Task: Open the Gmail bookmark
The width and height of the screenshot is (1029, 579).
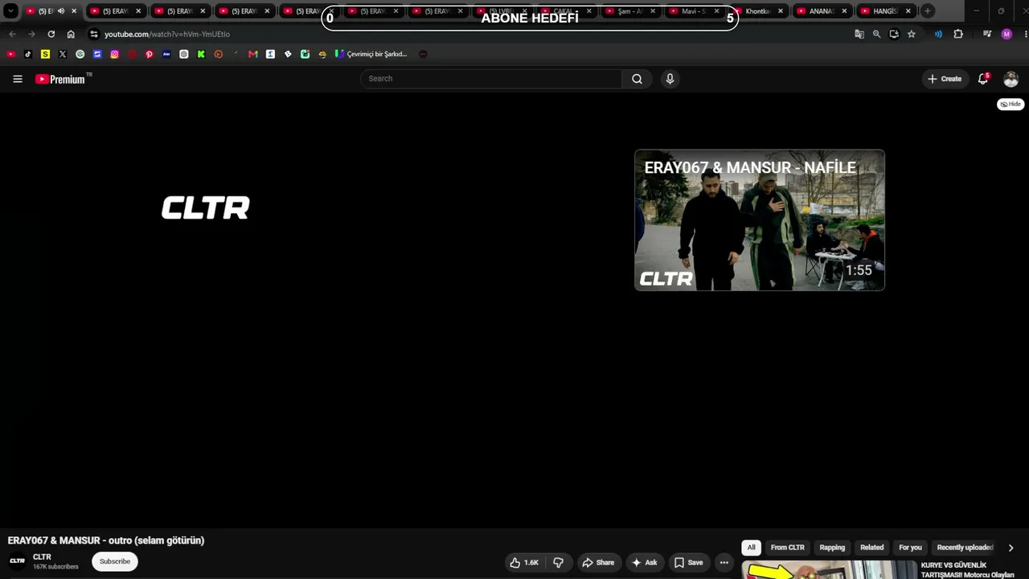Action: pos(253,54)
